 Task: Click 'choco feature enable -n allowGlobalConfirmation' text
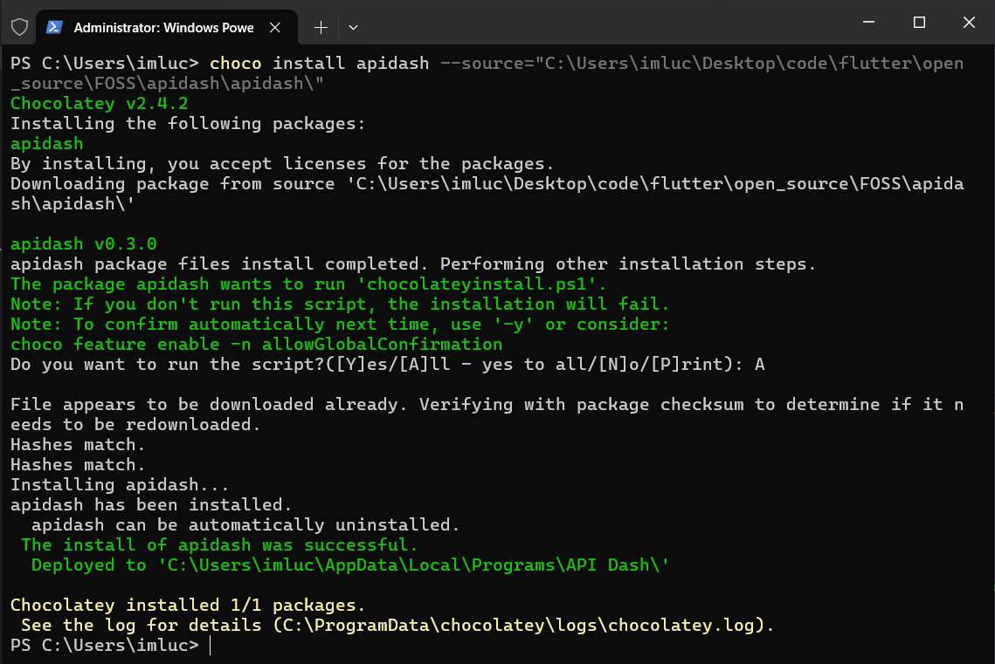[x=256, y=344]
